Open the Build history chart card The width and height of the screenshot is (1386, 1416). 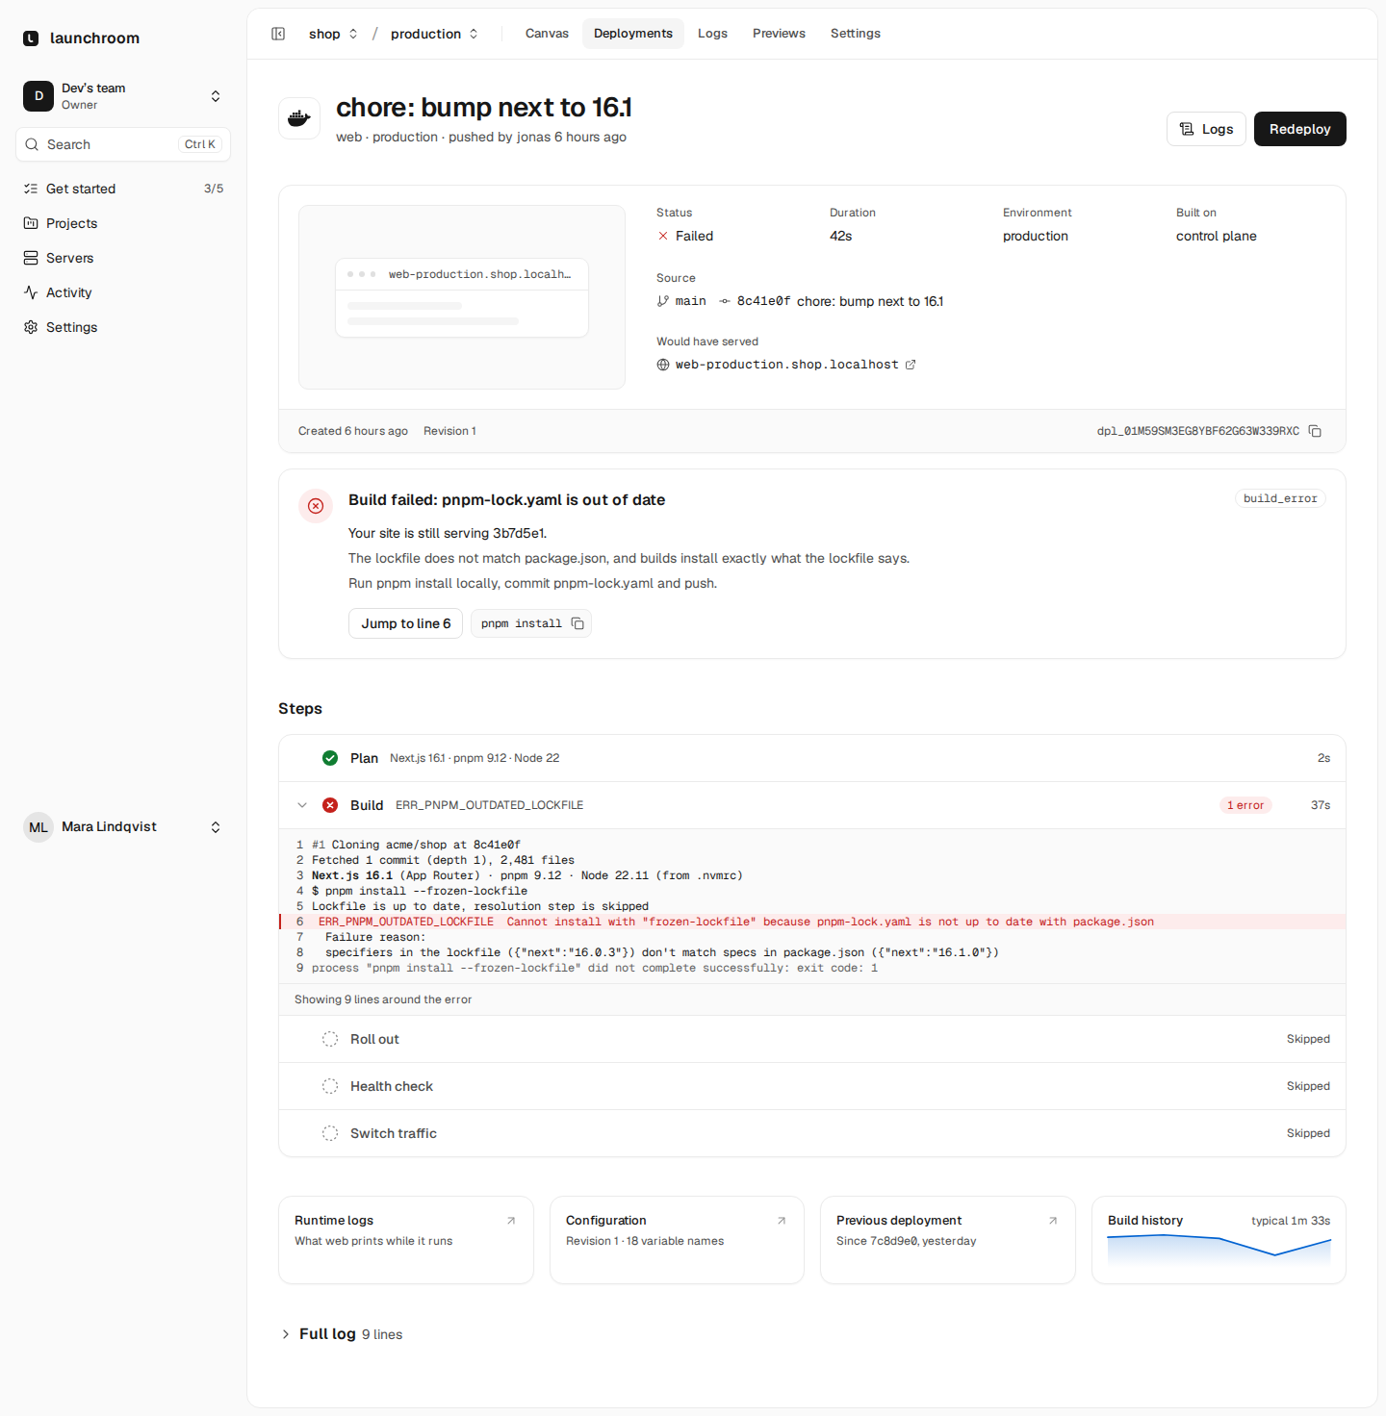point(1219,1240)
